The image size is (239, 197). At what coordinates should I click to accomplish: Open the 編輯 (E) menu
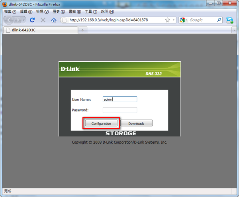click(26, 12)
